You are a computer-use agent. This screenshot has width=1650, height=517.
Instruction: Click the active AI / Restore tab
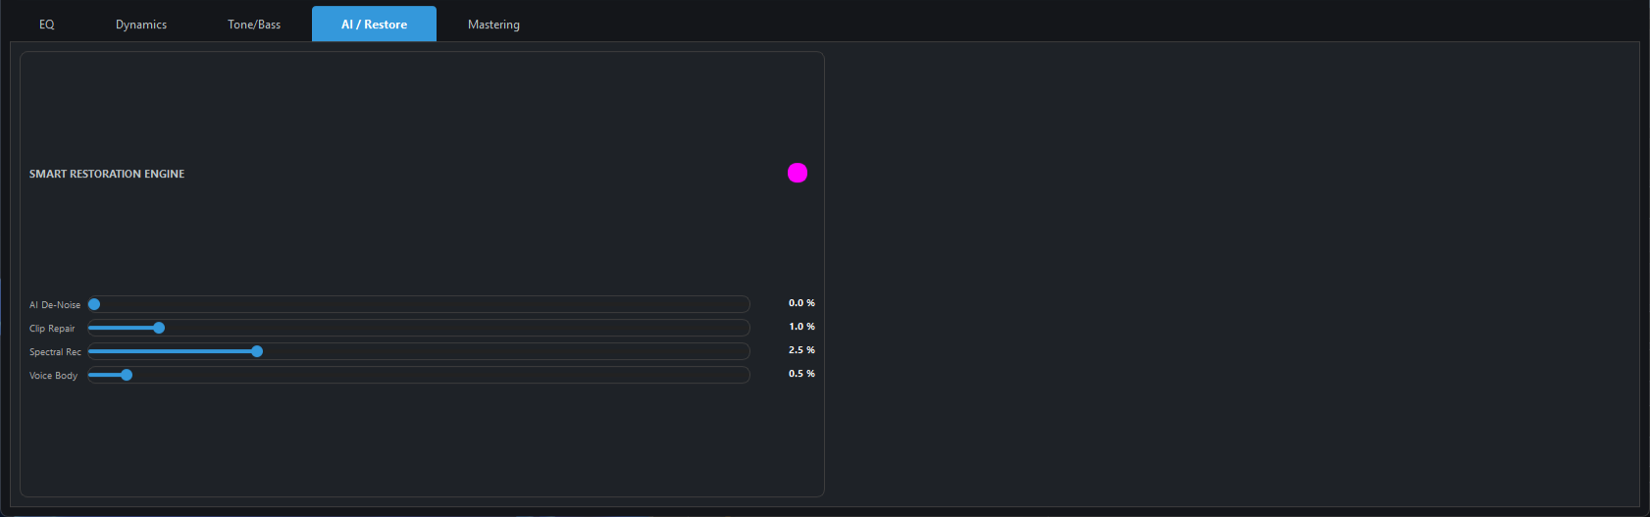pyautogui.click(x=374, y=25)
